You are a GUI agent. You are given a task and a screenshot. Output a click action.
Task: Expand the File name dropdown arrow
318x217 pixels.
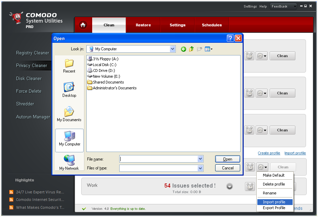pos(200,159)
